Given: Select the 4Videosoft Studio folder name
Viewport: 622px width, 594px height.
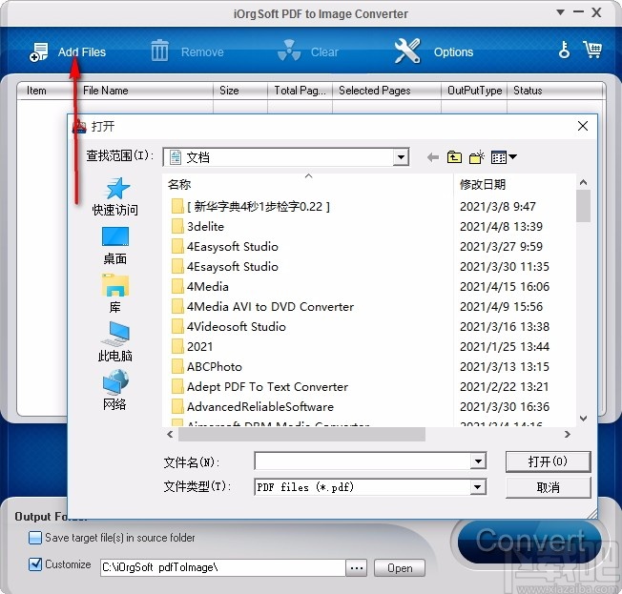Looking at the screenshot, I should 236,326.
